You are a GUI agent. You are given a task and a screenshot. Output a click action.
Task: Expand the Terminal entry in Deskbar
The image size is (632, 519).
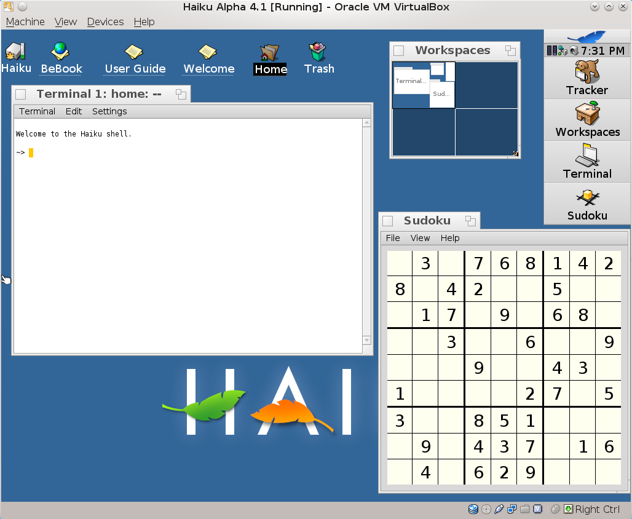(x=587, y=162)
